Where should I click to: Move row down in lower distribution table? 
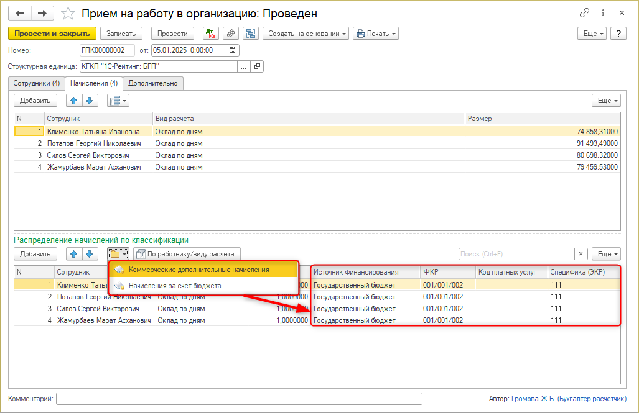[x=90, y=254]
